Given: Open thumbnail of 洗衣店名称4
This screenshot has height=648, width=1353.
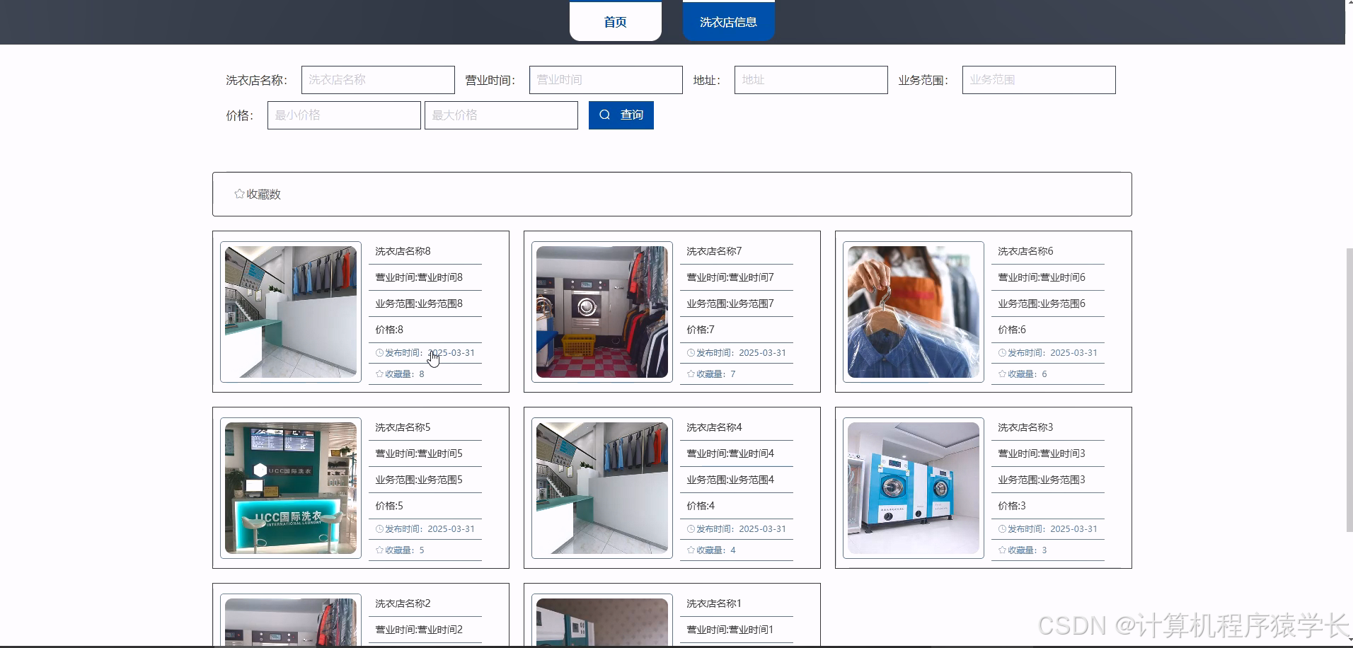Looking at the screenshot, I should point(602,488).
